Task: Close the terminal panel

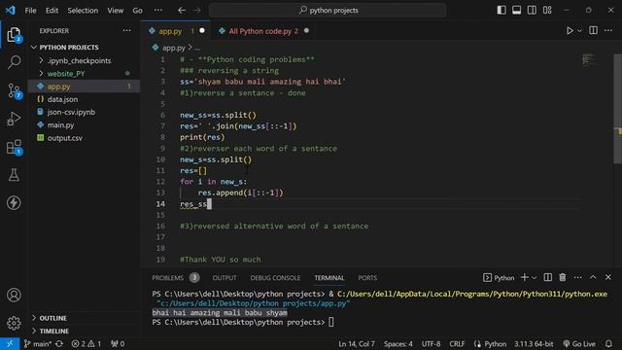Action: click(608, 278)
